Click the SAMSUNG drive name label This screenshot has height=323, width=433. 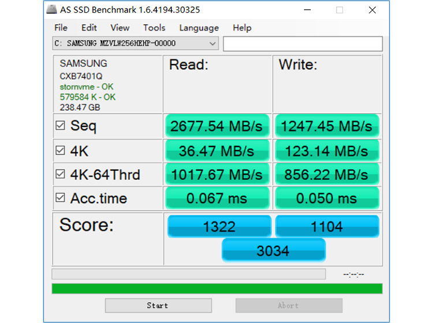click(83, 63)
